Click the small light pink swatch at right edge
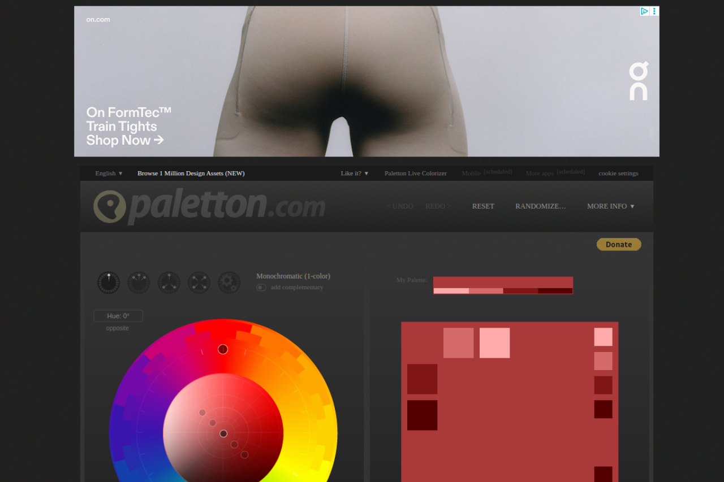Screen dimensions: 724x482 tap(603, 337)
